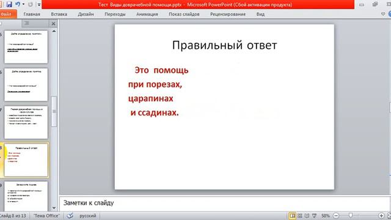The height and width of the screenshot is (220, 391).
Task: Click the Тема Office status bar entry
Action: click(x=46, y=216)
